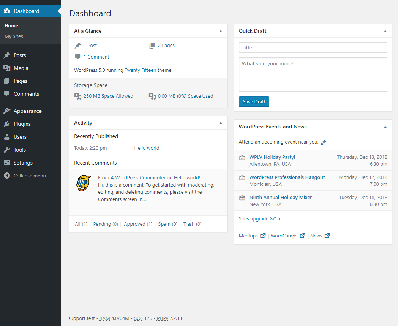
Task: Click the Media icon in sidebar
Action: 7,68
